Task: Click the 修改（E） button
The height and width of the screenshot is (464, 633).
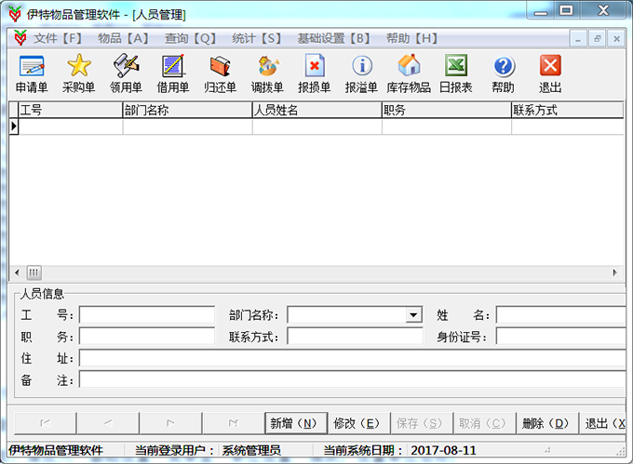Action: [x=358, y=423]
